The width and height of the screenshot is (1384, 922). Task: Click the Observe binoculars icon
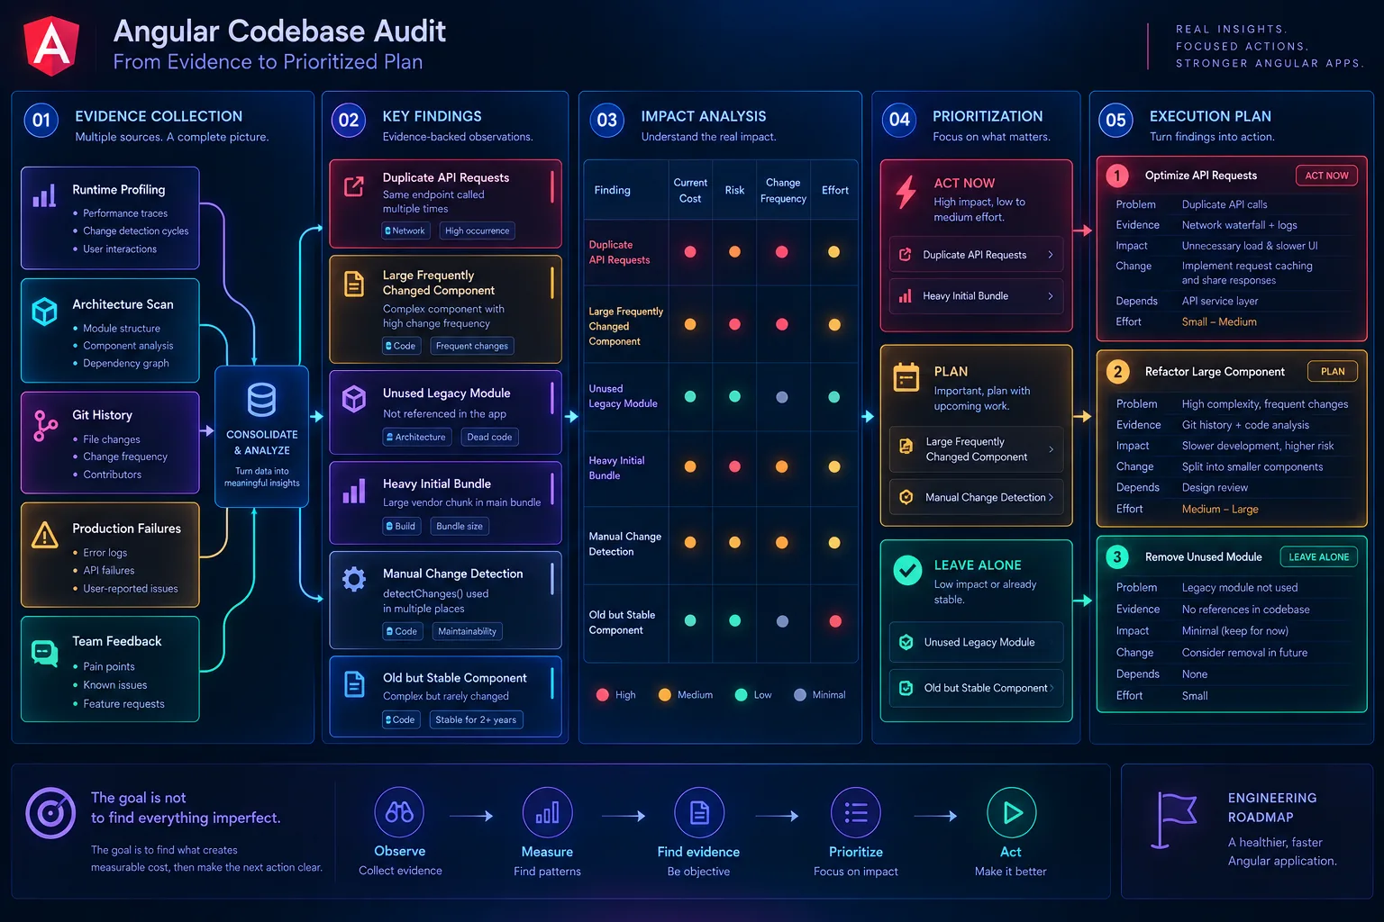[x=399, y=812]
